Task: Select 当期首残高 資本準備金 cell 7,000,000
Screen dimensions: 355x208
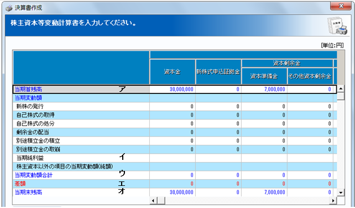Action: point(264,89)
